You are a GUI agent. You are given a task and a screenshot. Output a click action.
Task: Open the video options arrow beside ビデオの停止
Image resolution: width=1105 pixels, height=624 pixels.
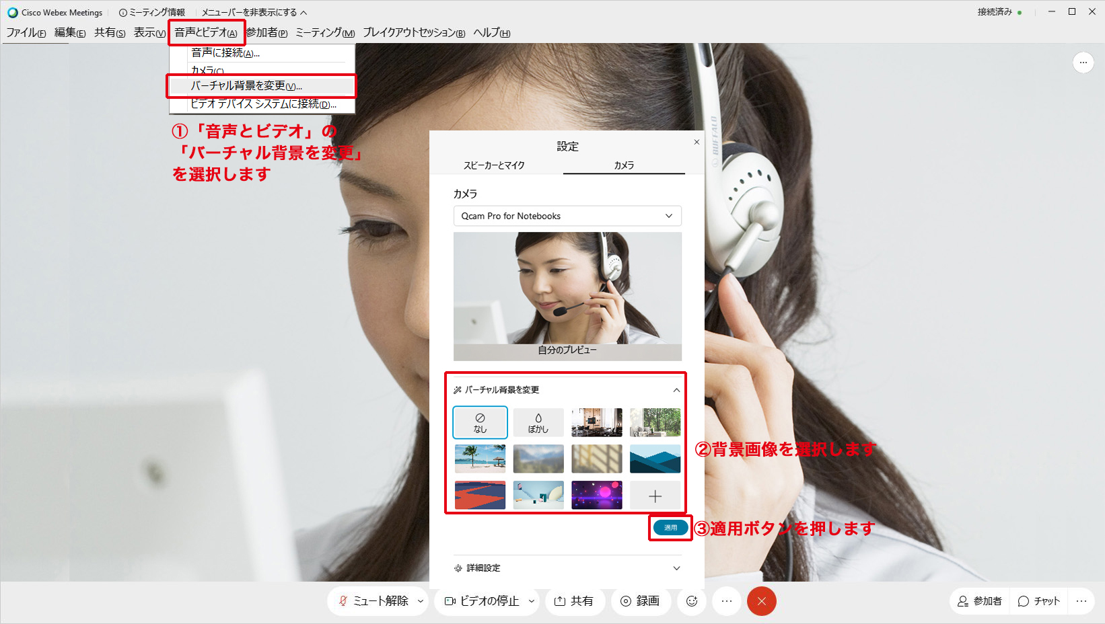pos(532,601)
